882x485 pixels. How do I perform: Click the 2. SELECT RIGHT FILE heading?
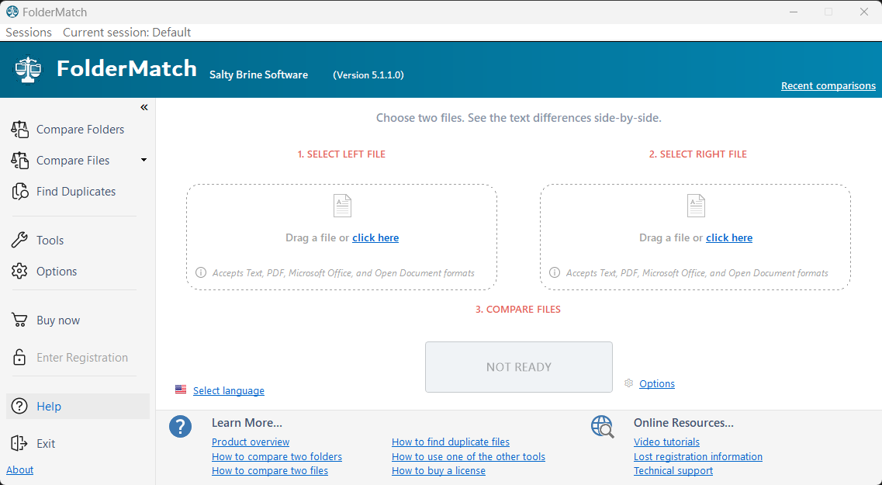[698, 154]
